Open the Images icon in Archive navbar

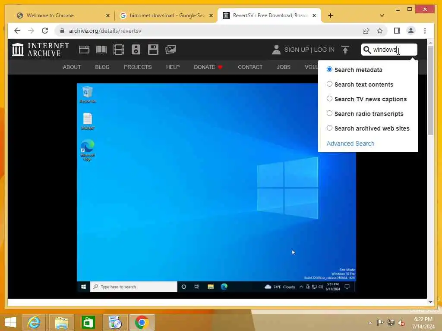coord(170,50)
